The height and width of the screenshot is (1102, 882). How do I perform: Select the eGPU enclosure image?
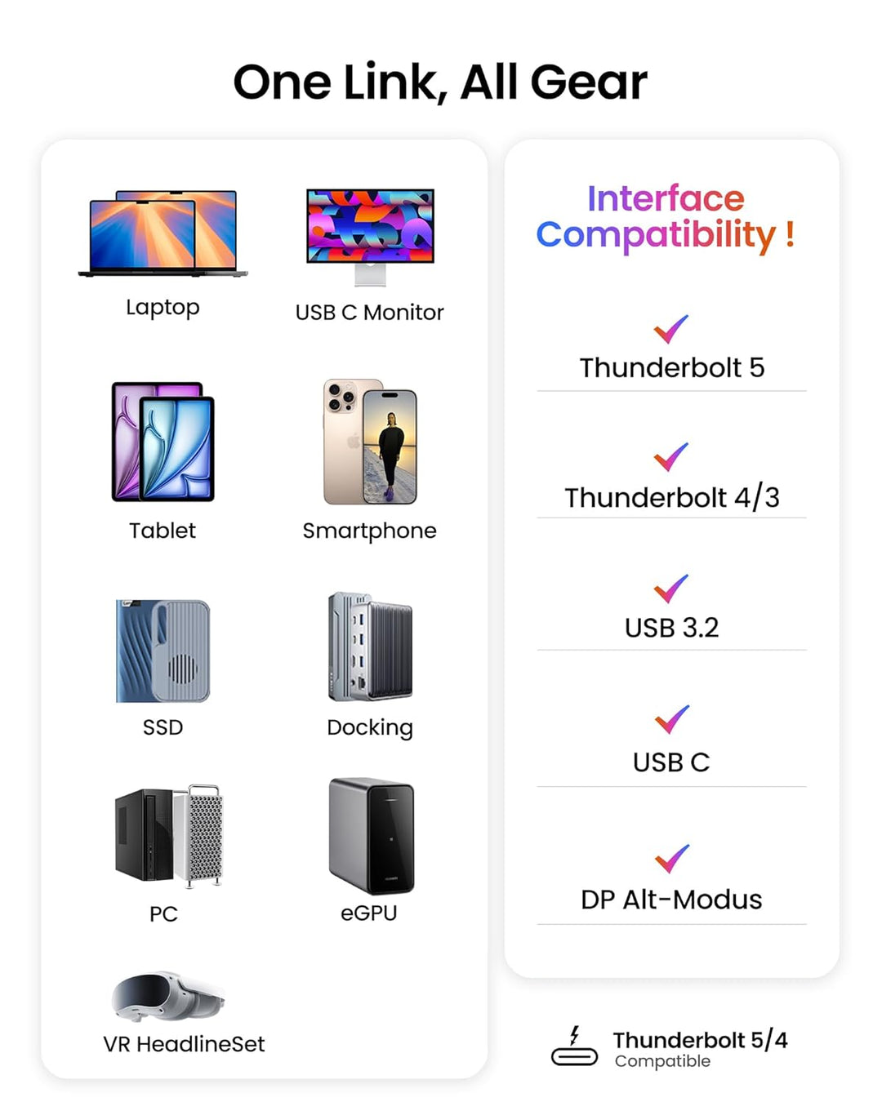coord(372,836)
